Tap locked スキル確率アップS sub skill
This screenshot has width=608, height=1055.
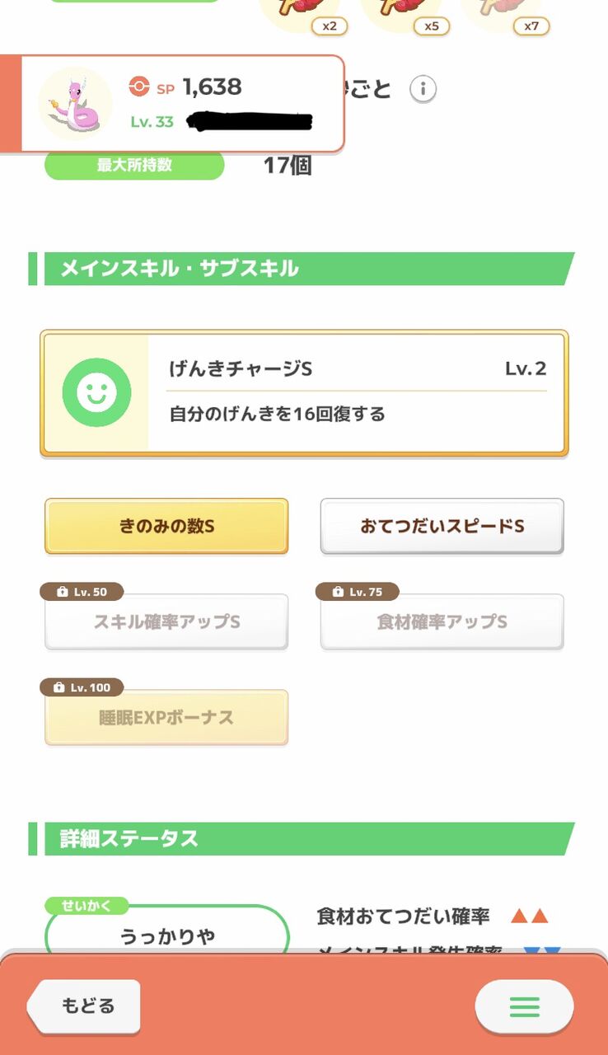click(x=166, y=622)
